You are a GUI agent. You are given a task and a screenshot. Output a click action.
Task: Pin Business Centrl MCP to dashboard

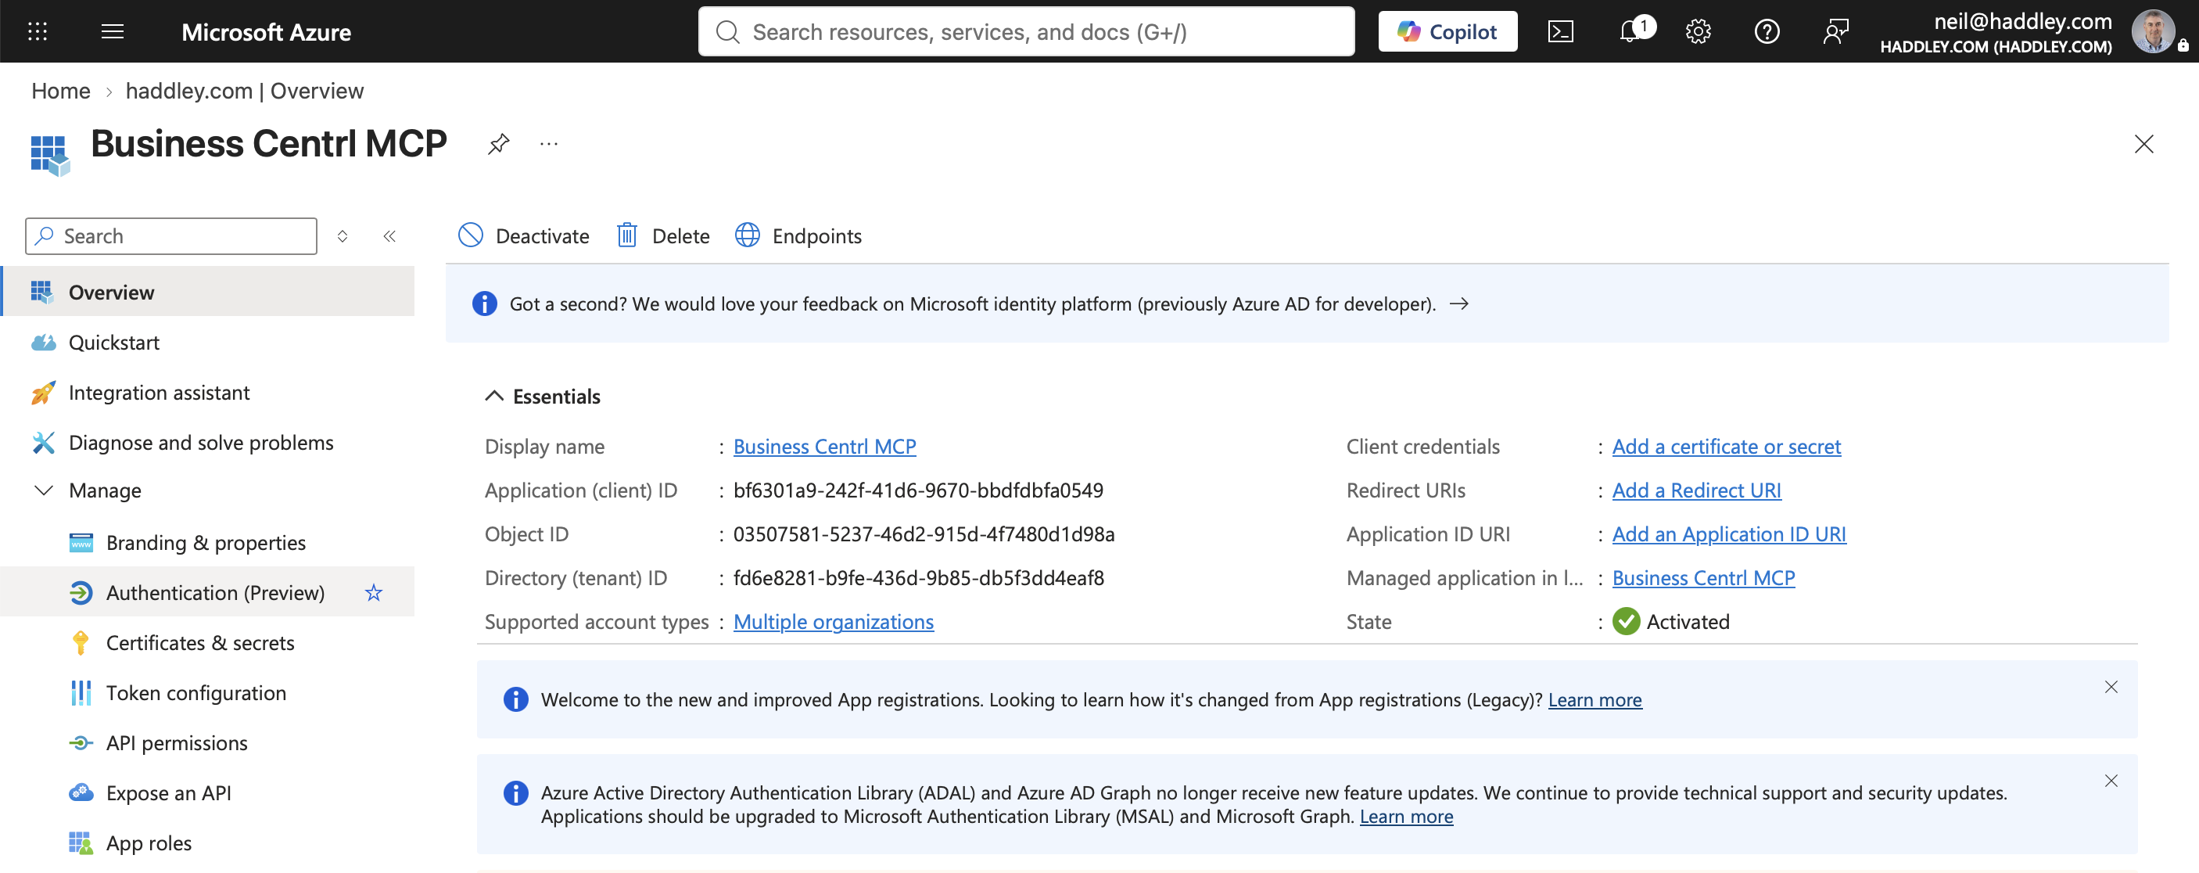coord(499,143)
